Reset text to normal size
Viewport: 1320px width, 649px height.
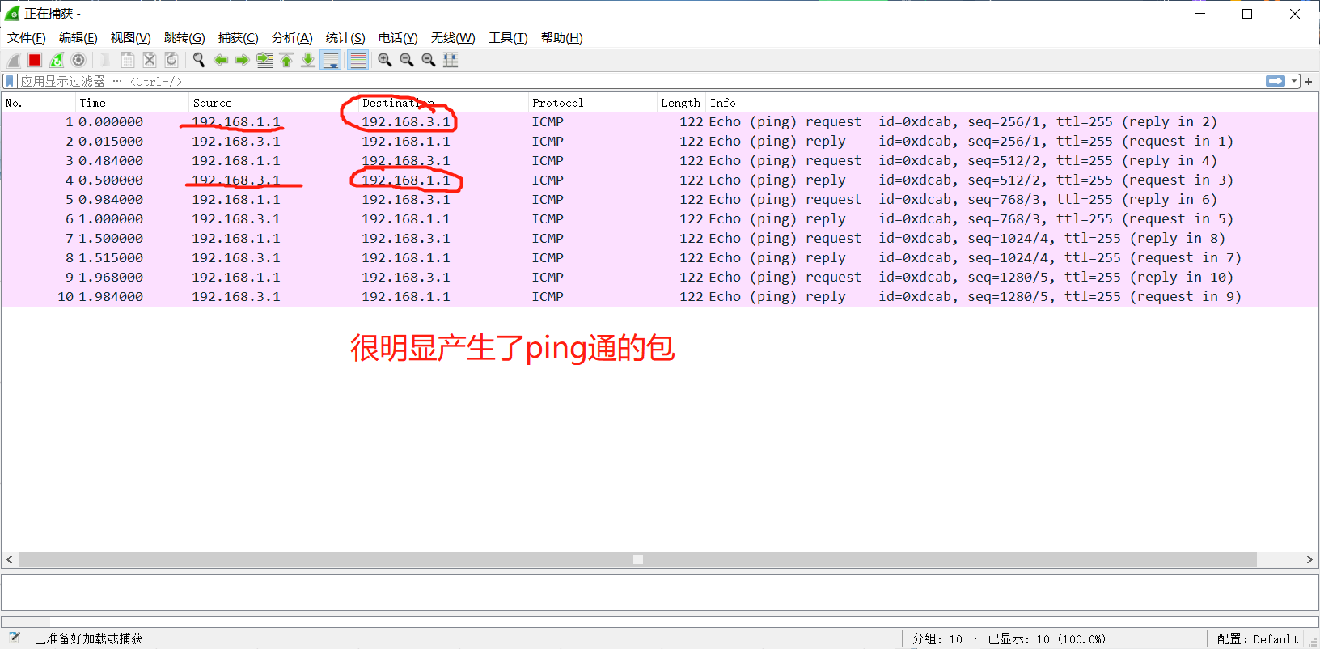[429, 60]
